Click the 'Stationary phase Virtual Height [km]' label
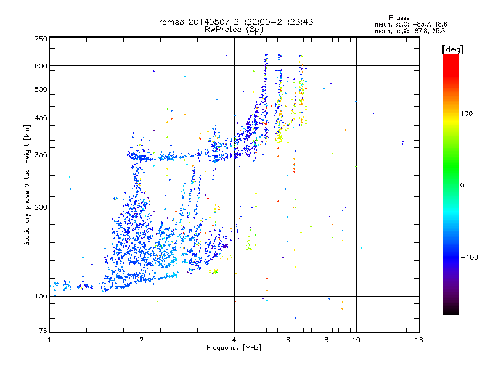The height and width of the screenshot is (370, 493). tap(27, 185)
